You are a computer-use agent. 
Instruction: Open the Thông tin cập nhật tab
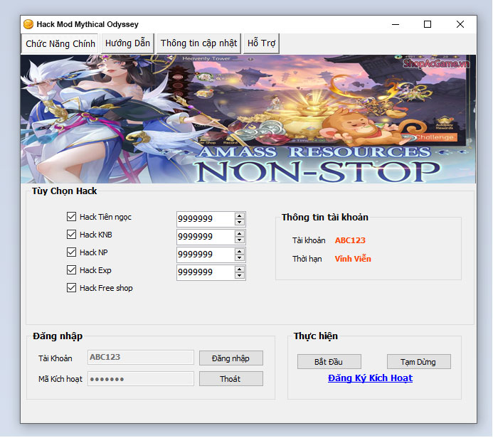click(x=198, y=43)
